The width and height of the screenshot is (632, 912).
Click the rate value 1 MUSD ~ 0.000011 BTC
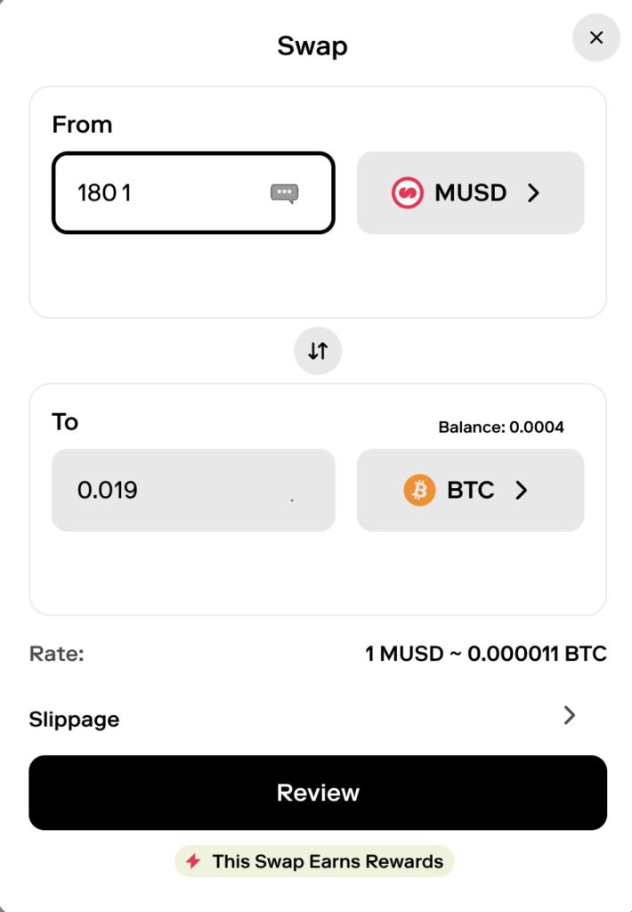coord(485,654)
